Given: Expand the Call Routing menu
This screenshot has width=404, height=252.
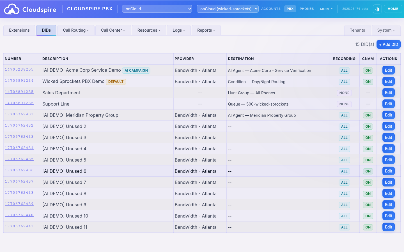Looking at the screenshot, I should (x=75, y=30).
